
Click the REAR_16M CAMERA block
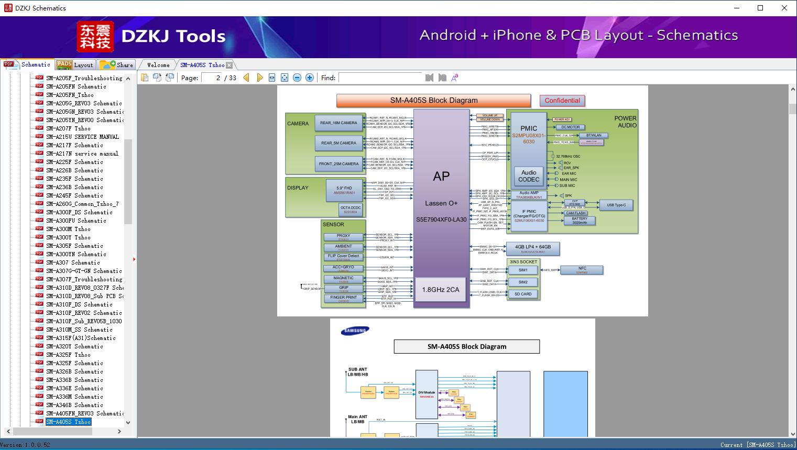pyautogui.click(x=339, y=123)
